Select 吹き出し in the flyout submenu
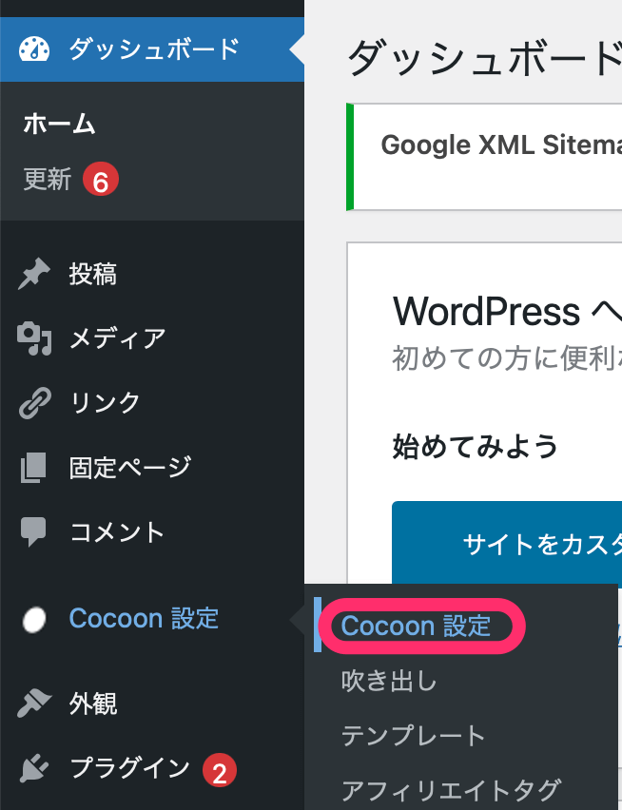622x810 pixels. (x=388, y=681)
